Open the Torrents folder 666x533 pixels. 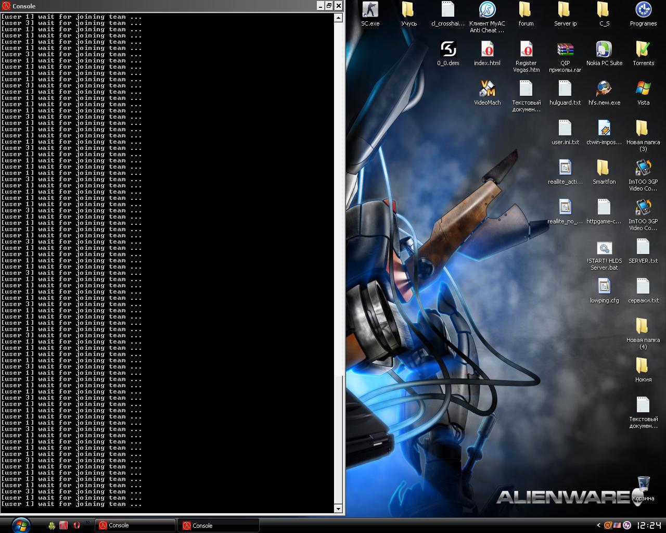pos(643,53)
